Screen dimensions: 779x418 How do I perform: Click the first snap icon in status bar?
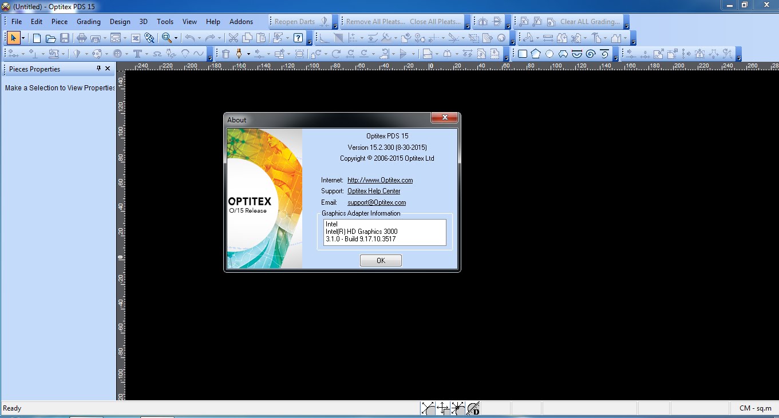pos(428,408)
